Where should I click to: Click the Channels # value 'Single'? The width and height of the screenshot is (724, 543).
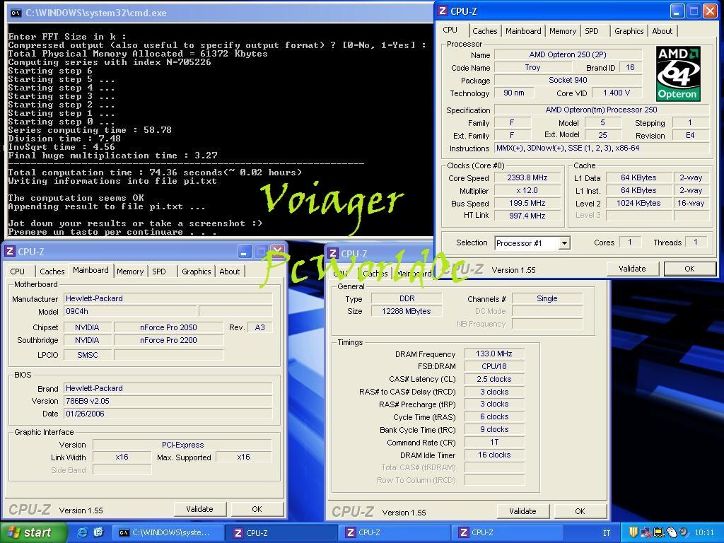pyautogui.click(x=547, y=299)
